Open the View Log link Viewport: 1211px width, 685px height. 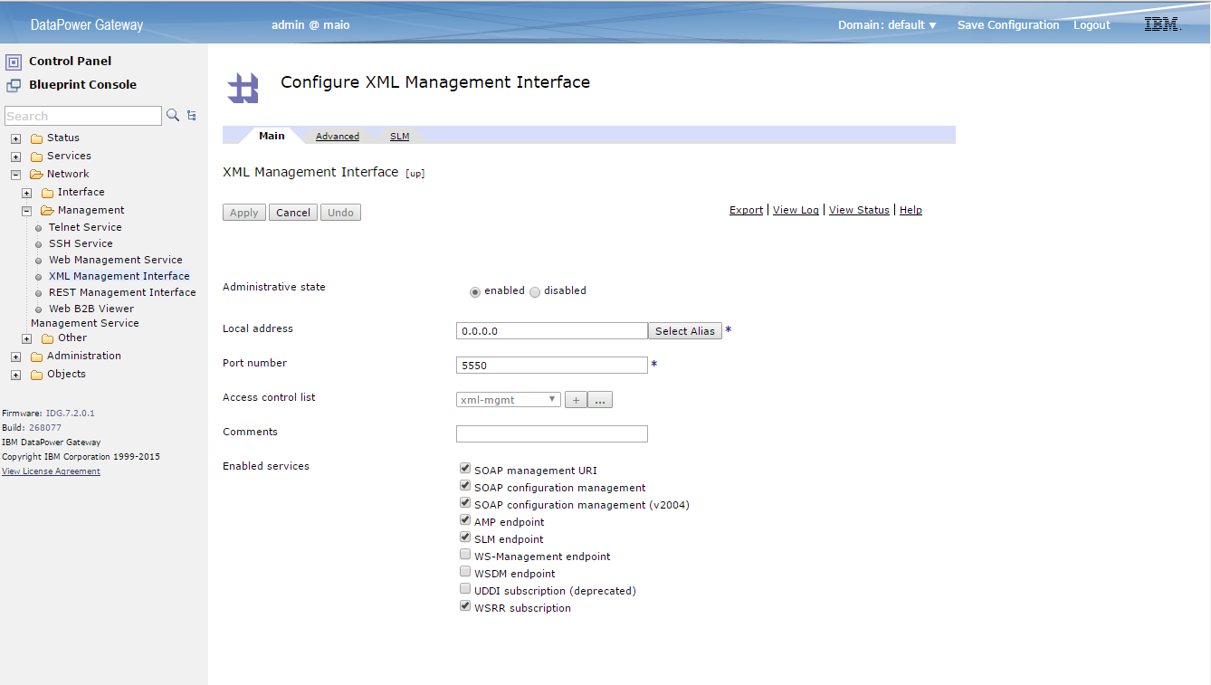tap(796, 210)
